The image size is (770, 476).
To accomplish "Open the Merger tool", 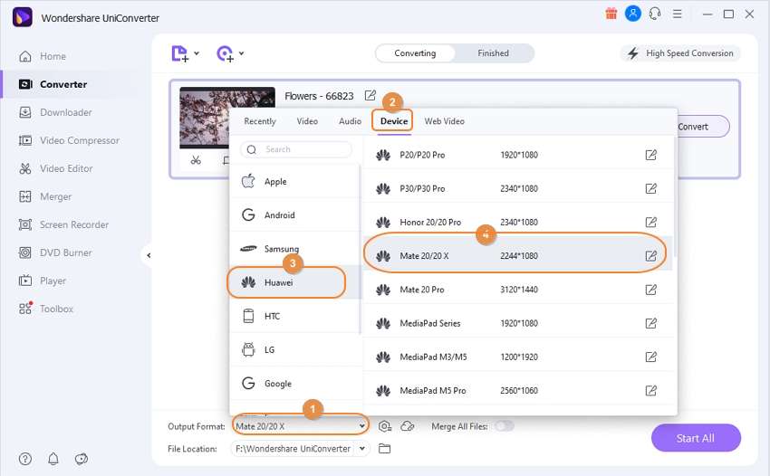I will click(x=44, y=196).
